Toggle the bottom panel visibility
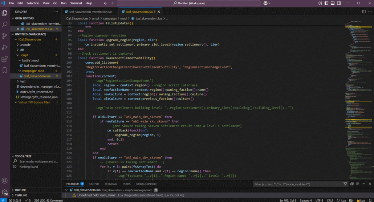The width and height of the screenshot is (374, 202). [x=333, y=3]
